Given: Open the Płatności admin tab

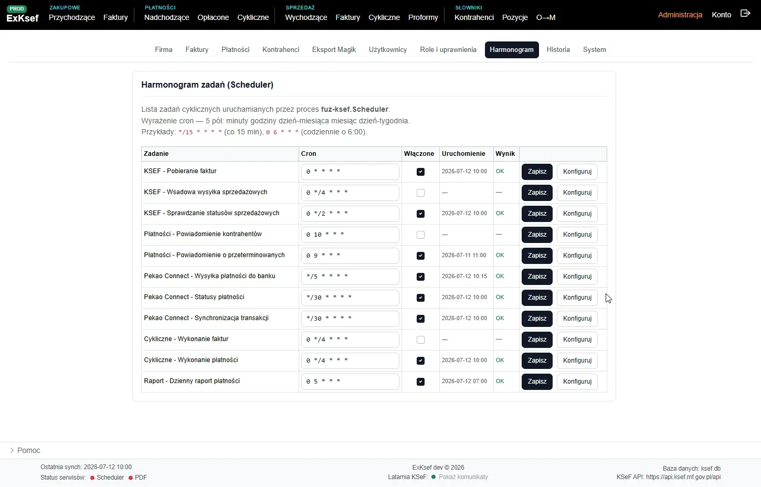Looking at the screenshot, I should [235, 50].
